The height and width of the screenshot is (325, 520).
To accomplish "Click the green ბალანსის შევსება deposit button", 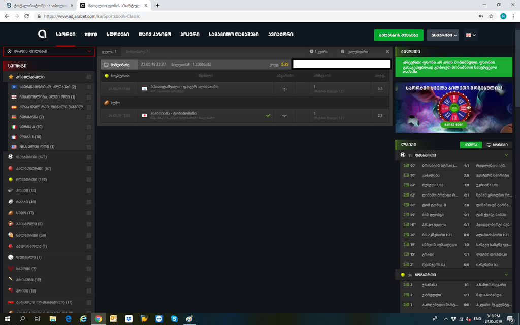I will [x=399, y=35].
